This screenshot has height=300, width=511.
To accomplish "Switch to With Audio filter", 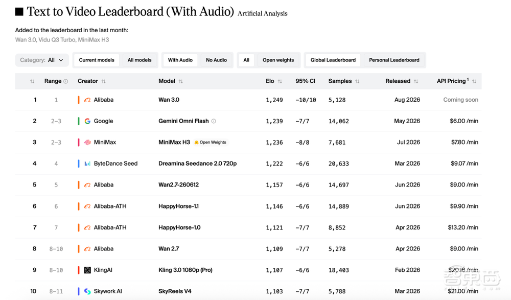I will coord(180,60).
